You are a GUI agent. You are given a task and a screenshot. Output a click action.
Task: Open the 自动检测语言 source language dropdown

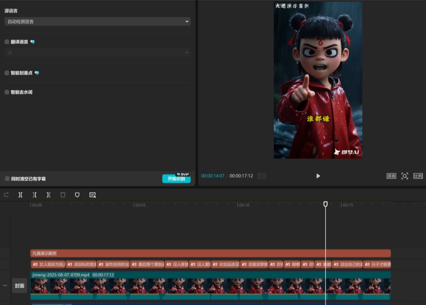(97, 22)
